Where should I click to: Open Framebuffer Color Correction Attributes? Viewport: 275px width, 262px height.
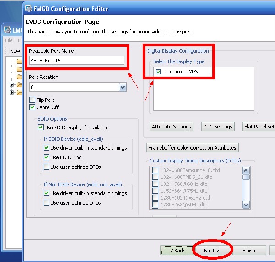click(192, 148)
